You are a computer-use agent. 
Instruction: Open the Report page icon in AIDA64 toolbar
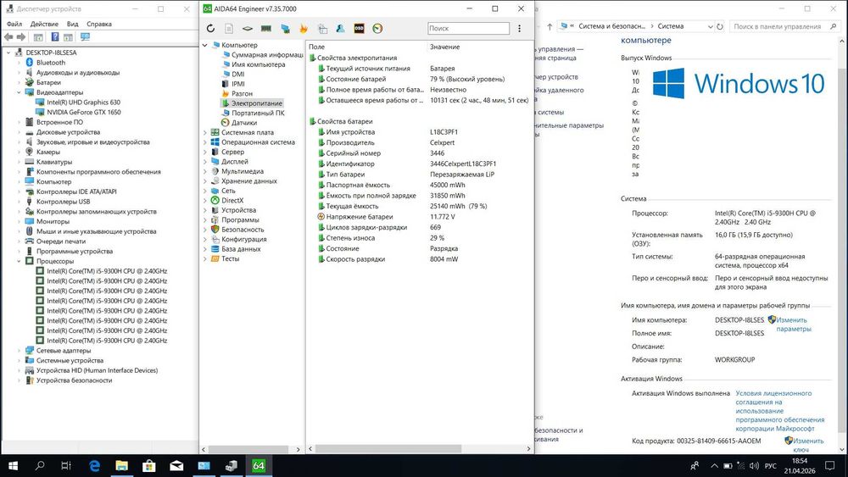tap(229, 29)
